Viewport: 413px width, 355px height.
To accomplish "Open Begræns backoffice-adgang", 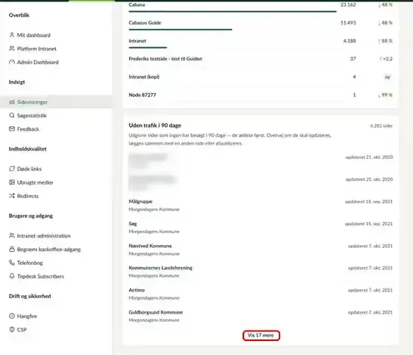I will pos(49,249).
